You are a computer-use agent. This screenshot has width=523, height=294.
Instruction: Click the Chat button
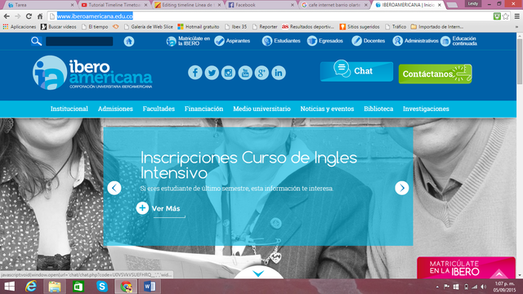tap(356, 71)
